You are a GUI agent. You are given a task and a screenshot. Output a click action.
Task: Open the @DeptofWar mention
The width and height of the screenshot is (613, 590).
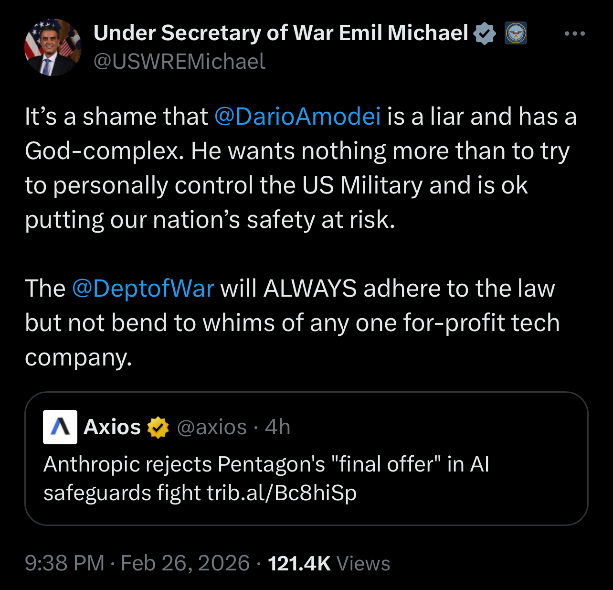point(143,289)
